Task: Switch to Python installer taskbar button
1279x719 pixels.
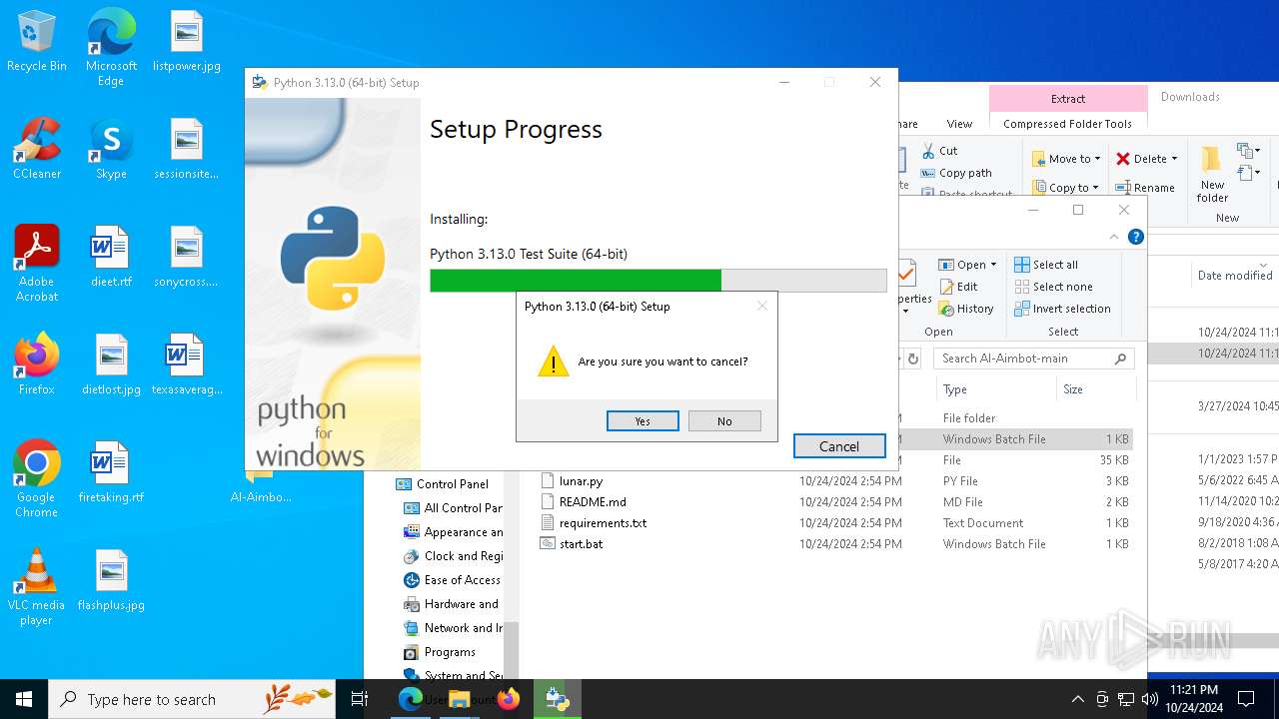Action: 558,699
